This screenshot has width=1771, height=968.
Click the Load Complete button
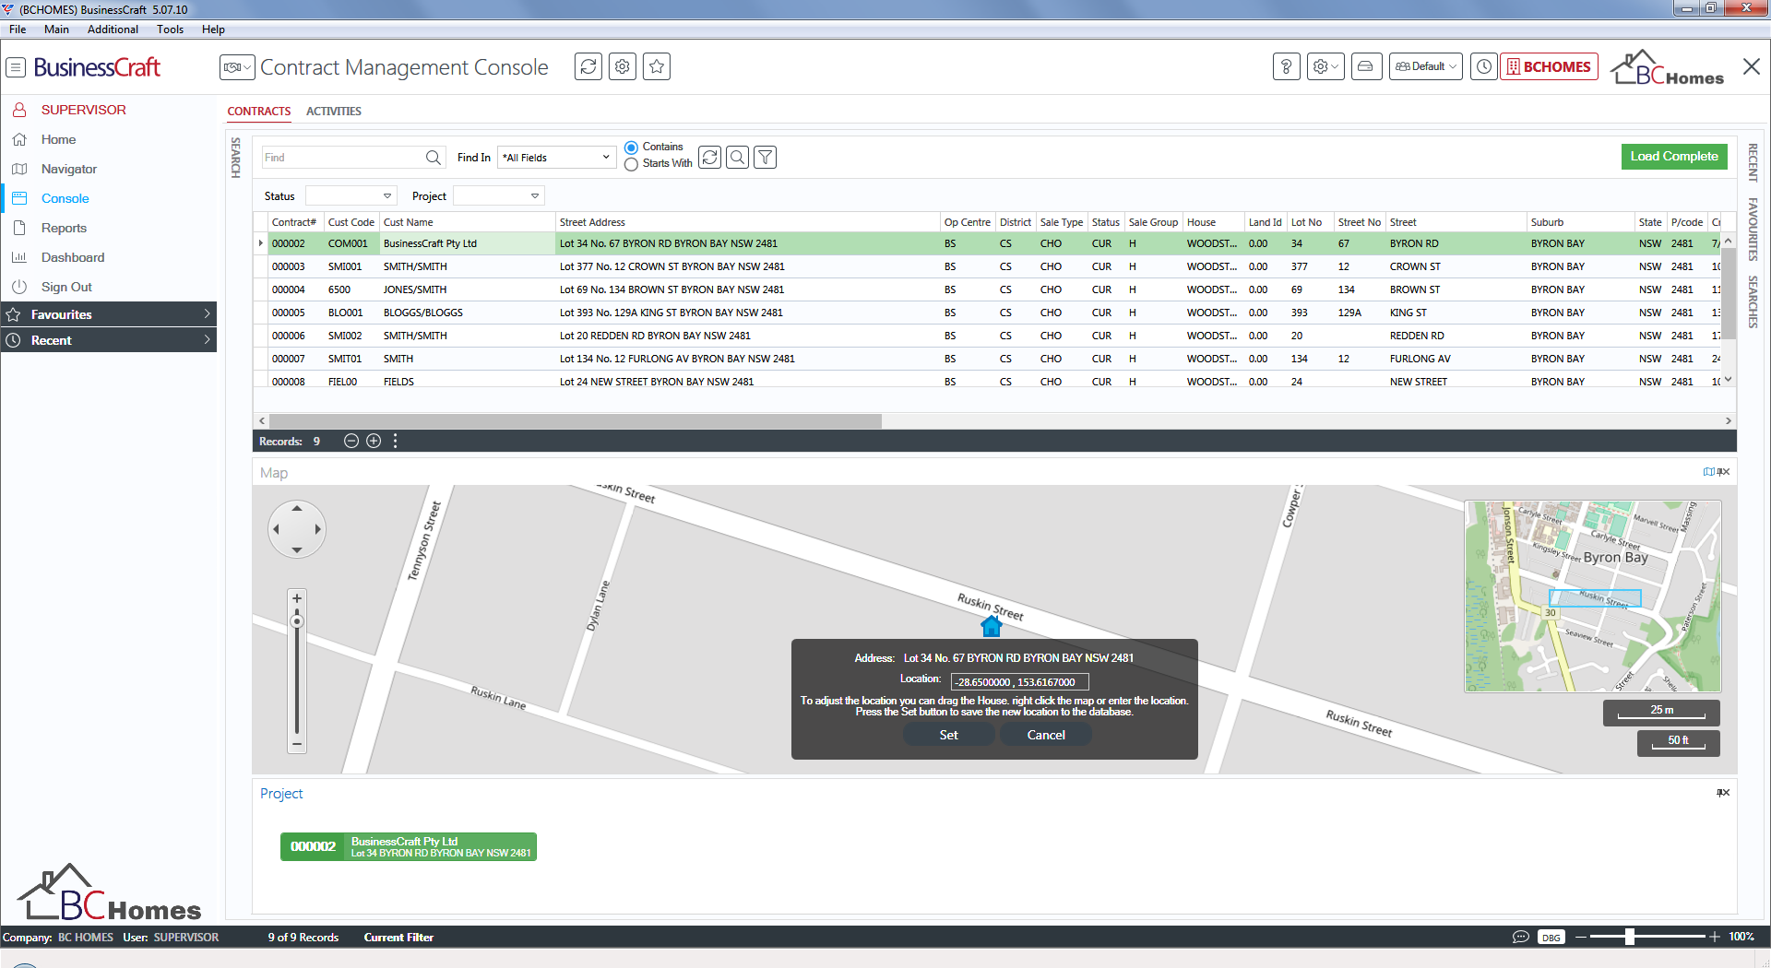click(1674, 157)
